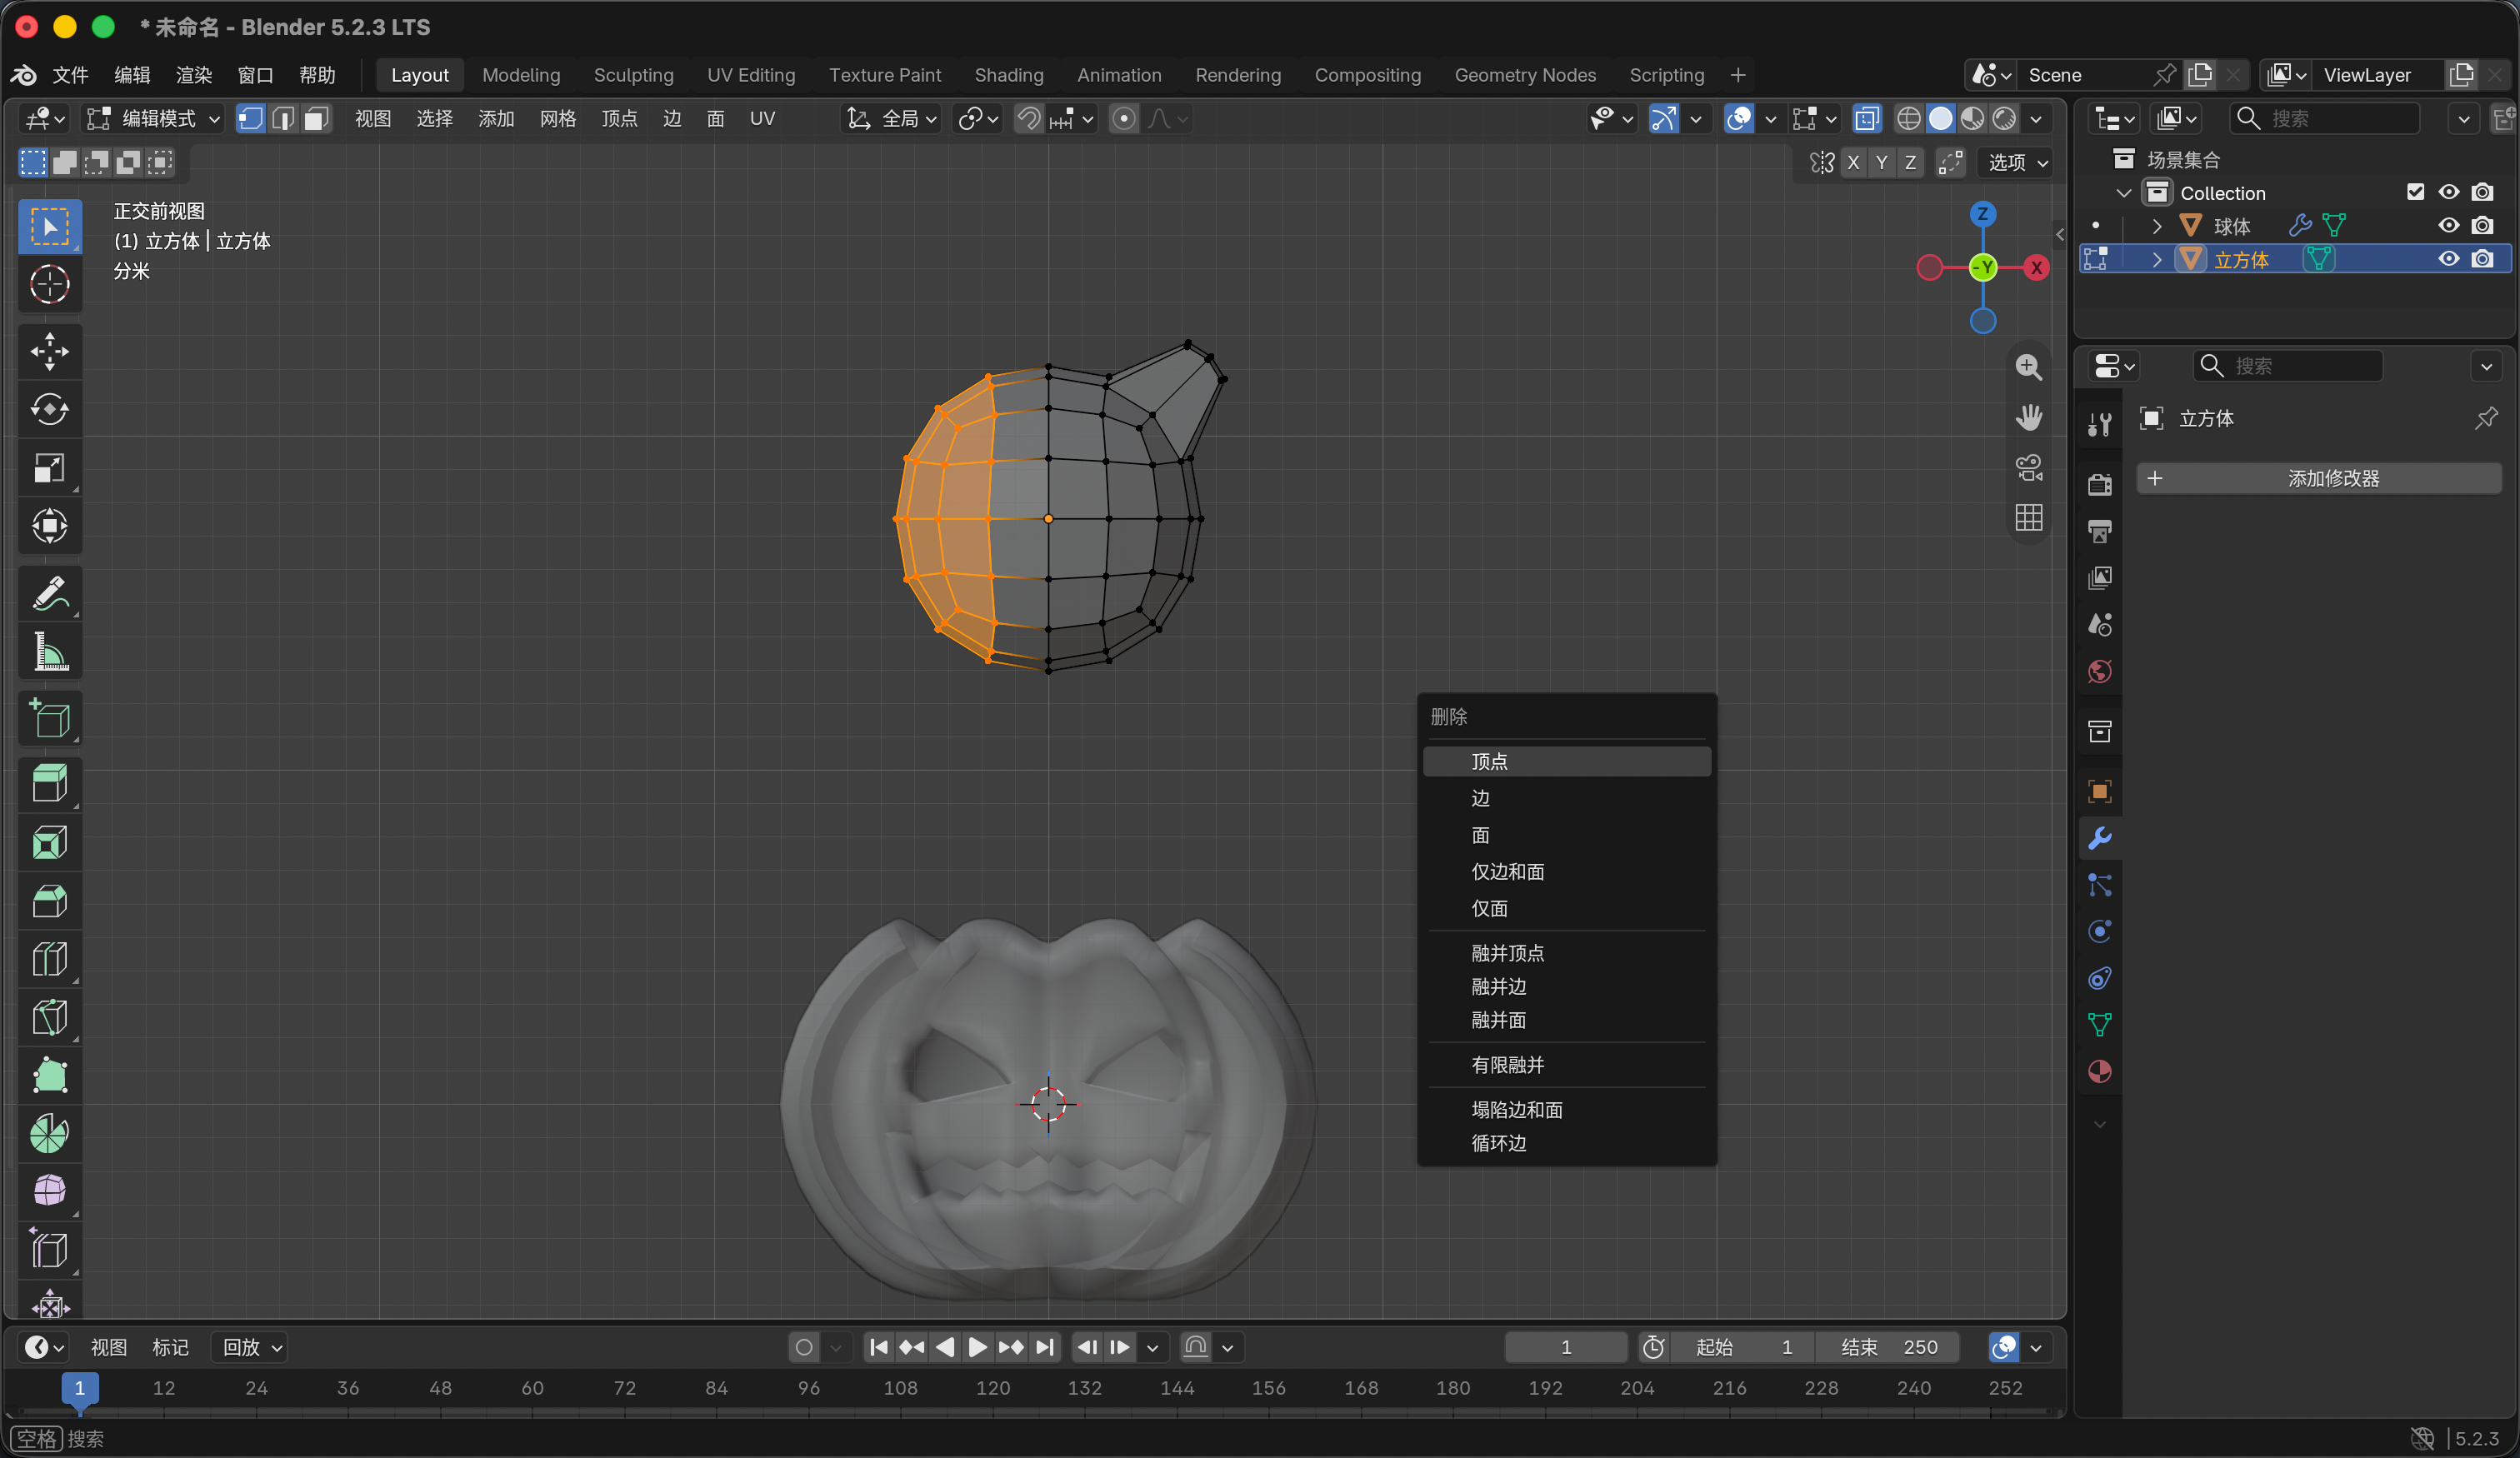Hide 球体 object in viewport
The image size is (2520, 1458).
(2448, 225)
